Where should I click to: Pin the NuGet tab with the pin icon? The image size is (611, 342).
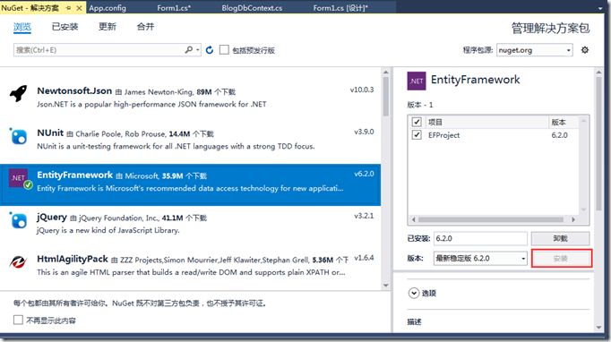point(69,7)
